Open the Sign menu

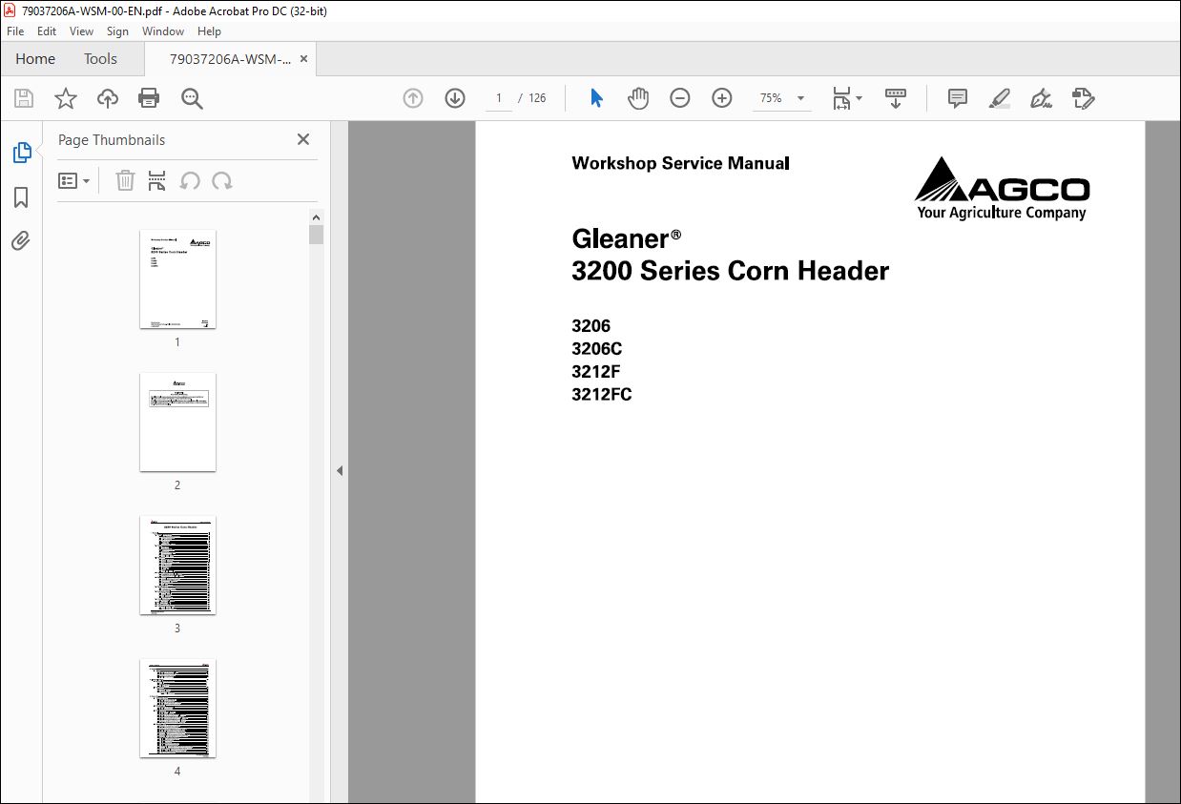pos(117,31)
